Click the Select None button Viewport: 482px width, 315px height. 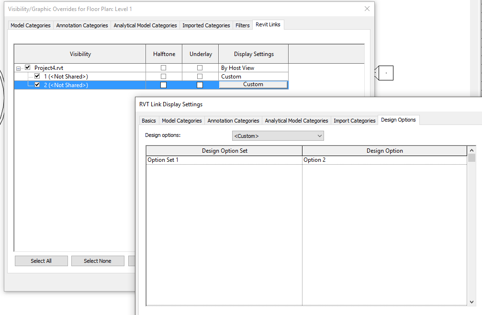click(98, 260)
